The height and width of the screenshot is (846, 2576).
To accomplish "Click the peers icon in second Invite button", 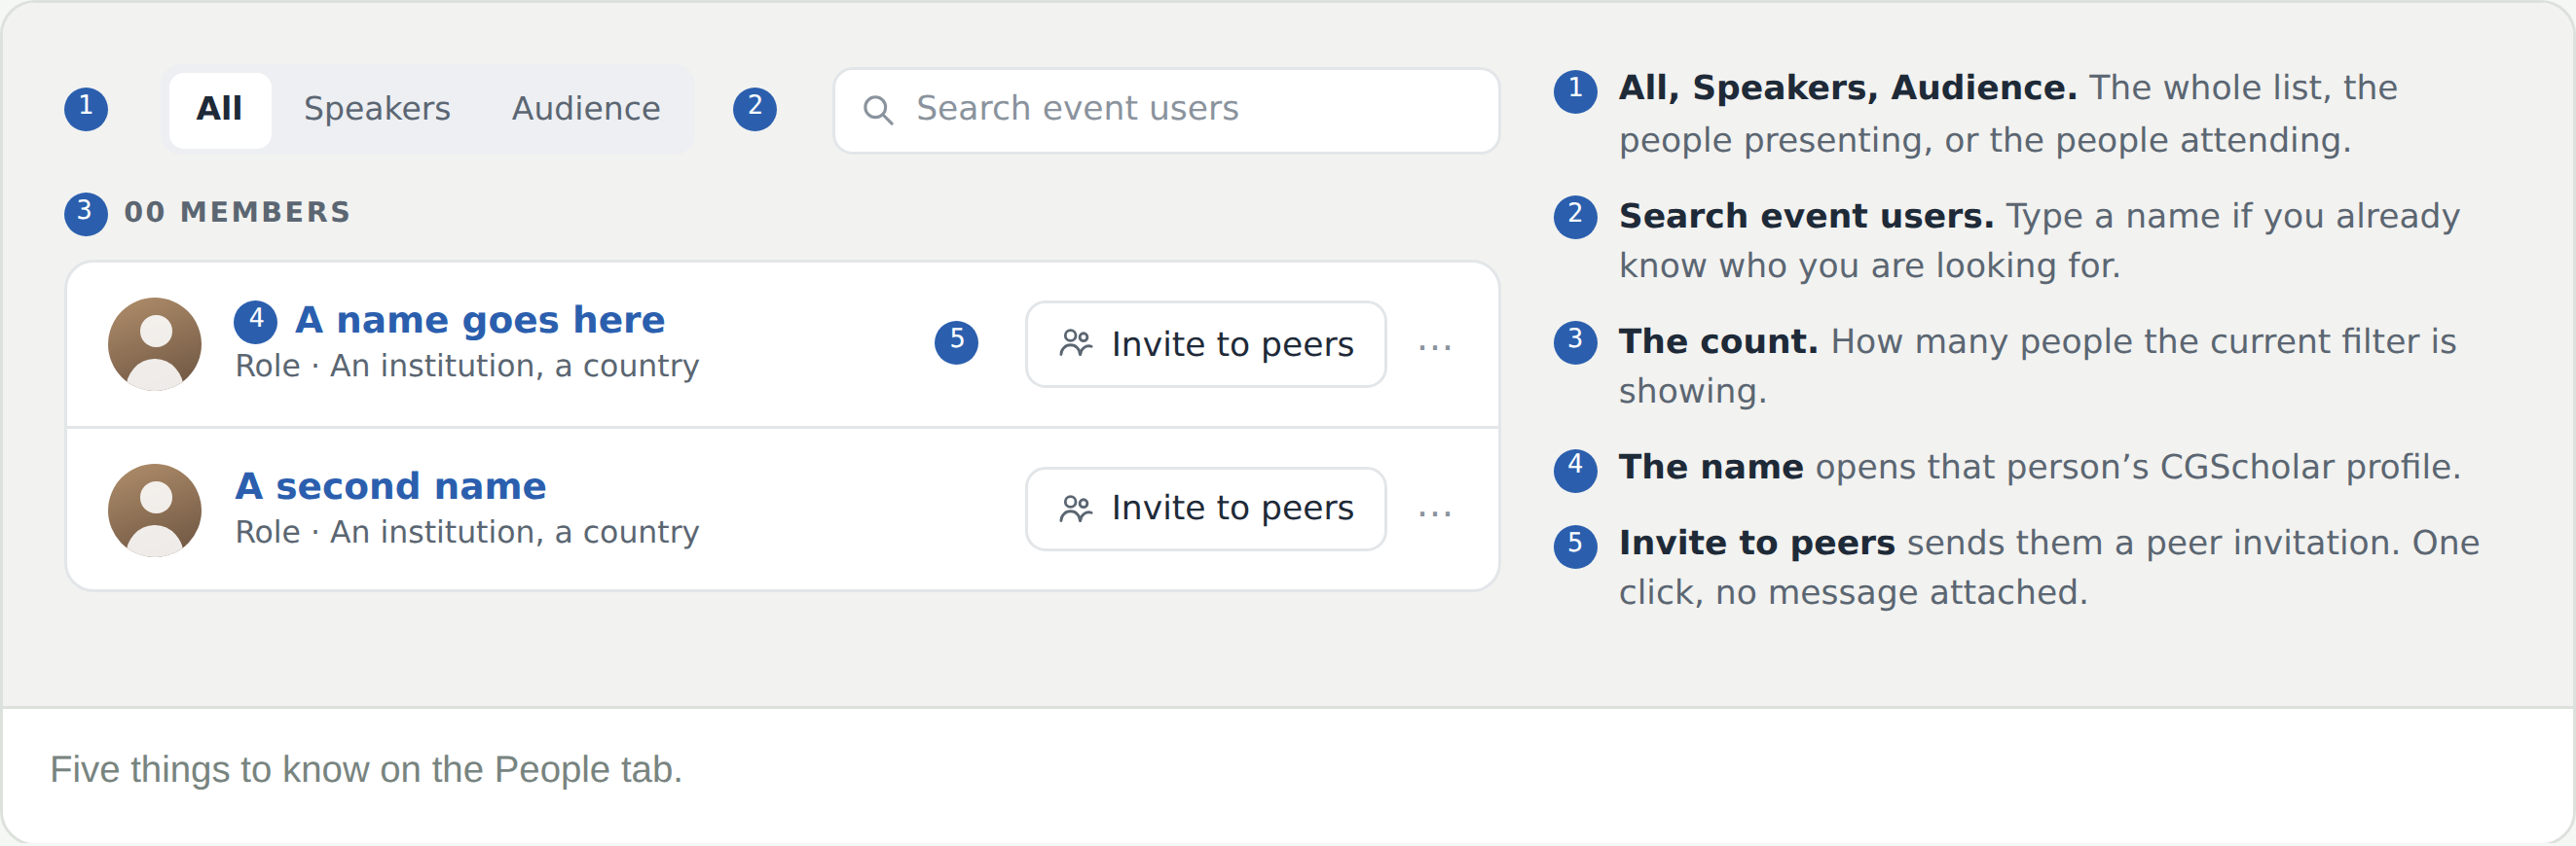I will click(1076, 510).
